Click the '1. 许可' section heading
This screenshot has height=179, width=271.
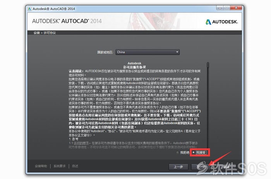pyautogui.click(x=74, y=139)
